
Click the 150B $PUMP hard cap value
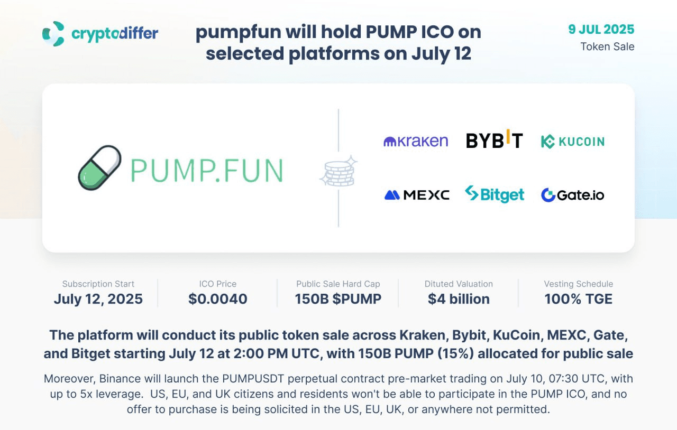[338, 299]
